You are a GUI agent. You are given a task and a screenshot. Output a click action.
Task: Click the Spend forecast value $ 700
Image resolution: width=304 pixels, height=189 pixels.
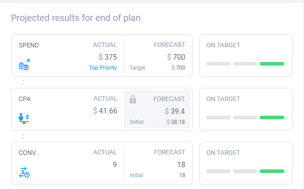176,57
